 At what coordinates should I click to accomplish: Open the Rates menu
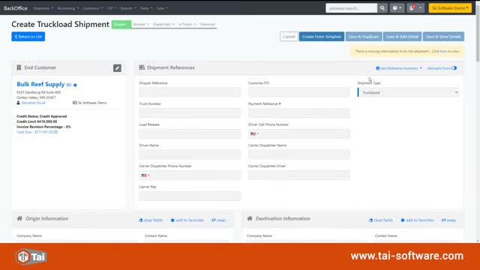(x=146, y=8)
